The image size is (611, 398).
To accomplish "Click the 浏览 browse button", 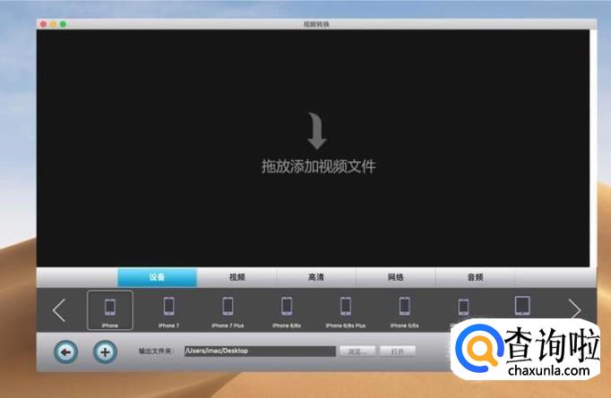I will tap(357, 351).
